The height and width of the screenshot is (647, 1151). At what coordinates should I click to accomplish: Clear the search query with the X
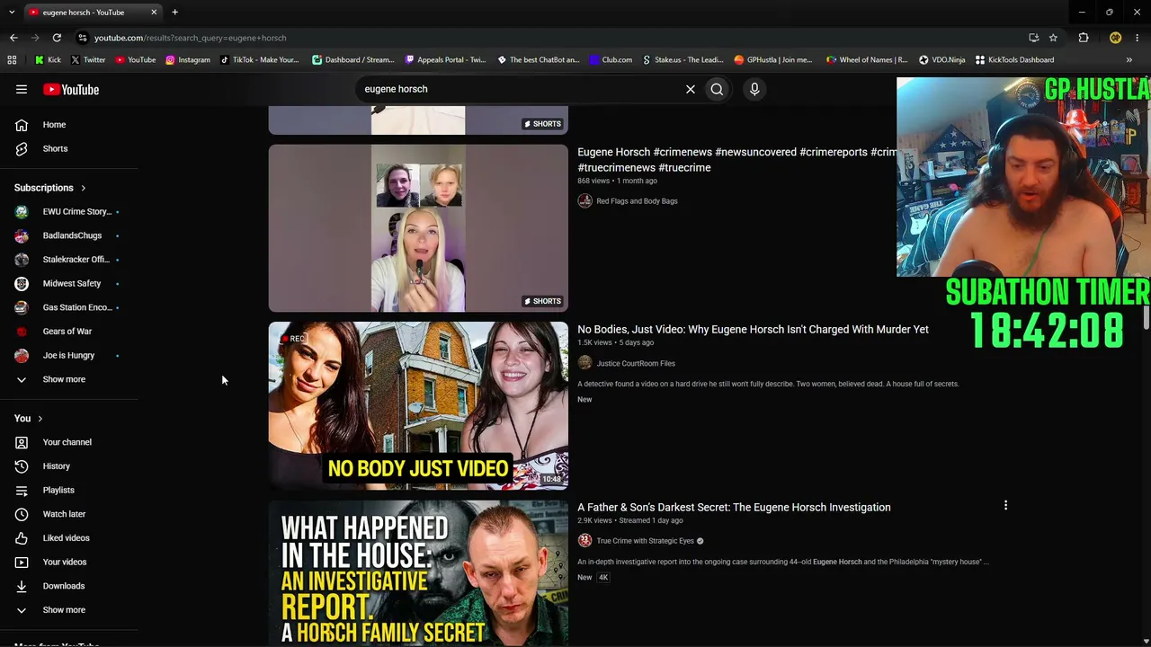tap(691, 89)
